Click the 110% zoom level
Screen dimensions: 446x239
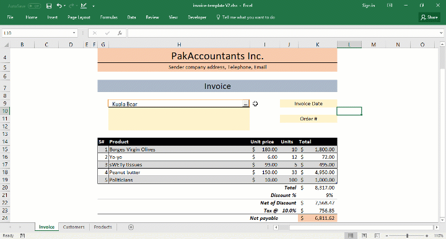click(x=439, y=235)
